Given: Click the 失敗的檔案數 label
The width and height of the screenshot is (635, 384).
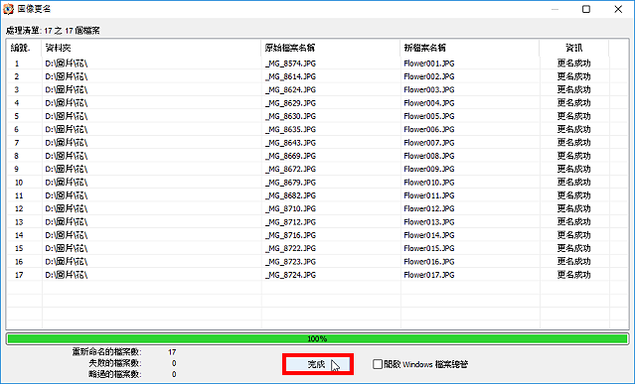Looking at the screenshot, I should click(115, 363).
